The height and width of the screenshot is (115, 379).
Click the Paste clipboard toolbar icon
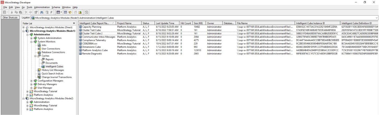(x=20, y=12)
